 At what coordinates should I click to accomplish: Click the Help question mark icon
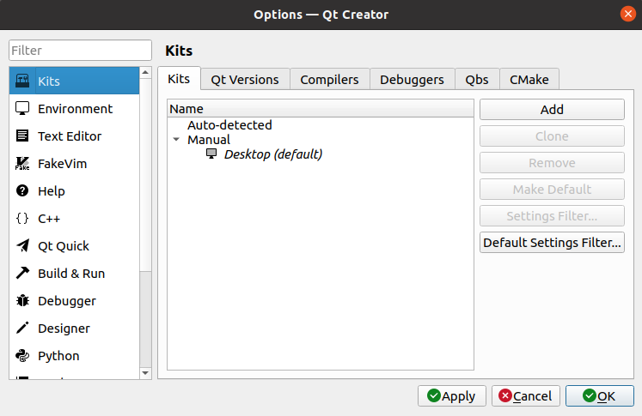22,190
